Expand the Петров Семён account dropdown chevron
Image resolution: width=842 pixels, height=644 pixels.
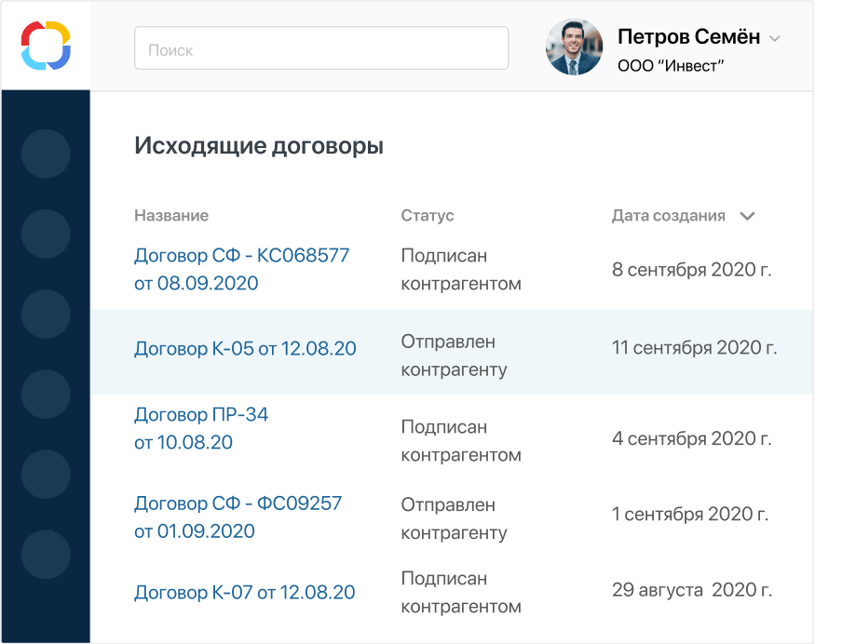pyautogui.click(x=774, y=39)
